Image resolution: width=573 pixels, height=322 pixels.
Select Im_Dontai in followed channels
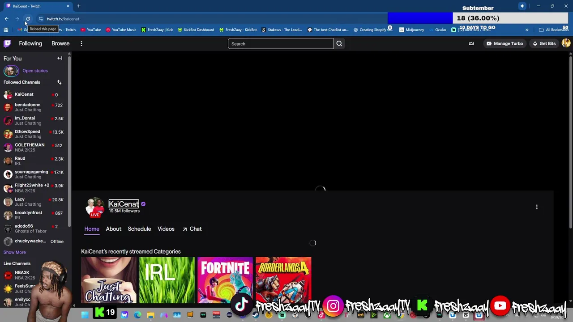pos(34,121)
